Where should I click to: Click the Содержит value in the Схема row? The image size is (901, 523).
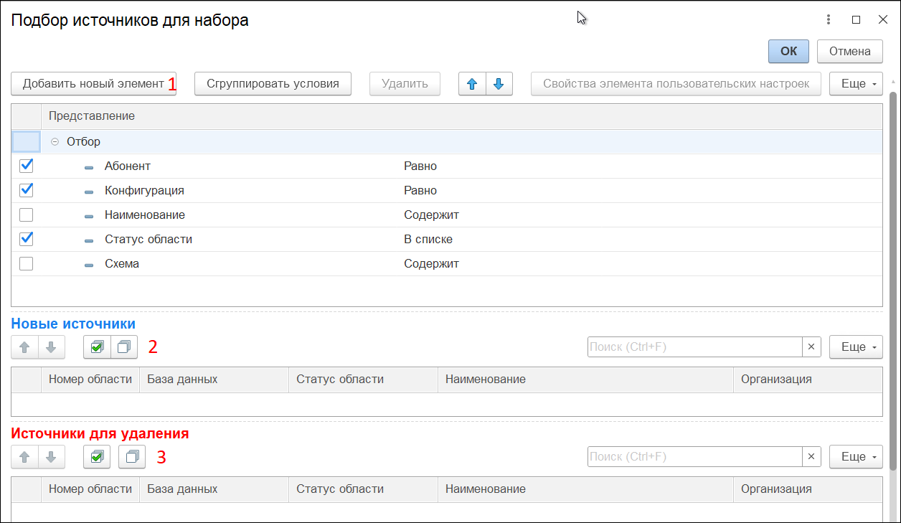pyautogui.click(x=431, y=264)
